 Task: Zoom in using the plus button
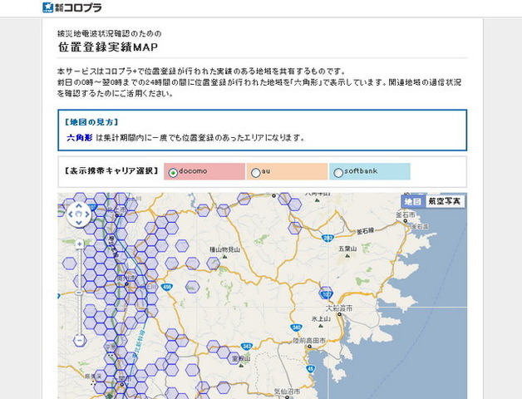point(79,244)
